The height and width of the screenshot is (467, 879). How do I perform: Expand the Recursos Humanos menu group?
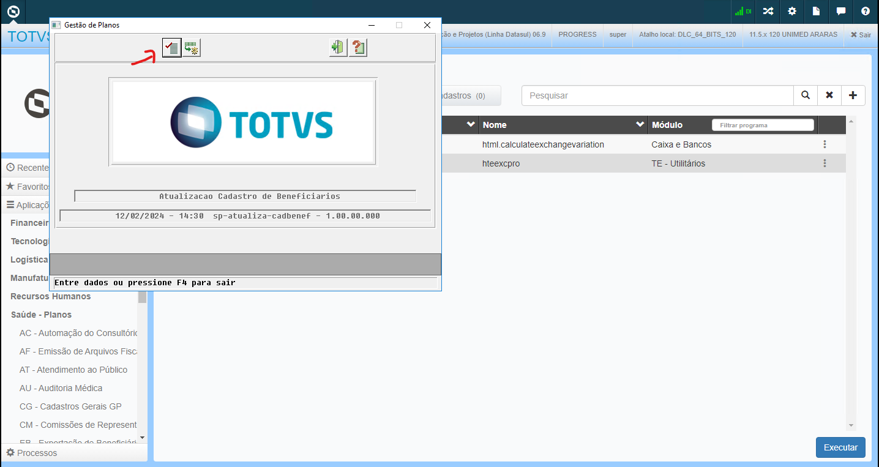coord(51,296)
